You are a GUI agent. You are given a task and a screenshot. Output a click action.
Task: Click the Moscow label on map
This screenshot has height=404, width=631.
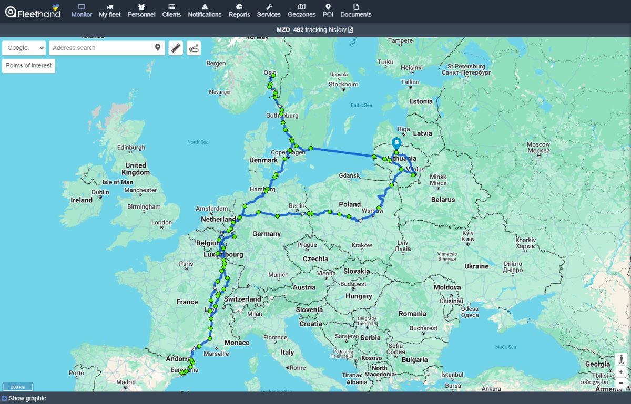point(538,144)
